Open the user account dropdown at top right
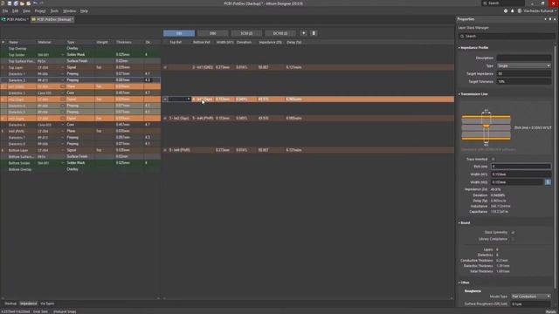Viewport: 559px width, 314px height. pyautogui.click(x=538, y=11)
